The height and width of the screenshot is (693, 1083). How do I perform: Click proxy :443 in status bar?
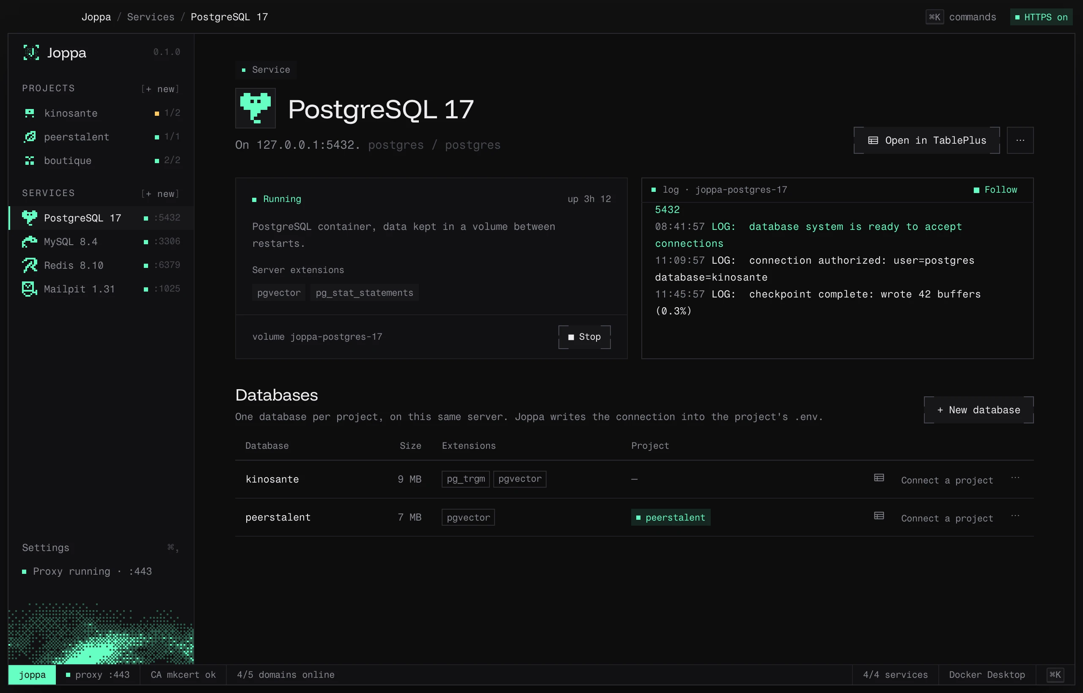[x=98, y=674]
